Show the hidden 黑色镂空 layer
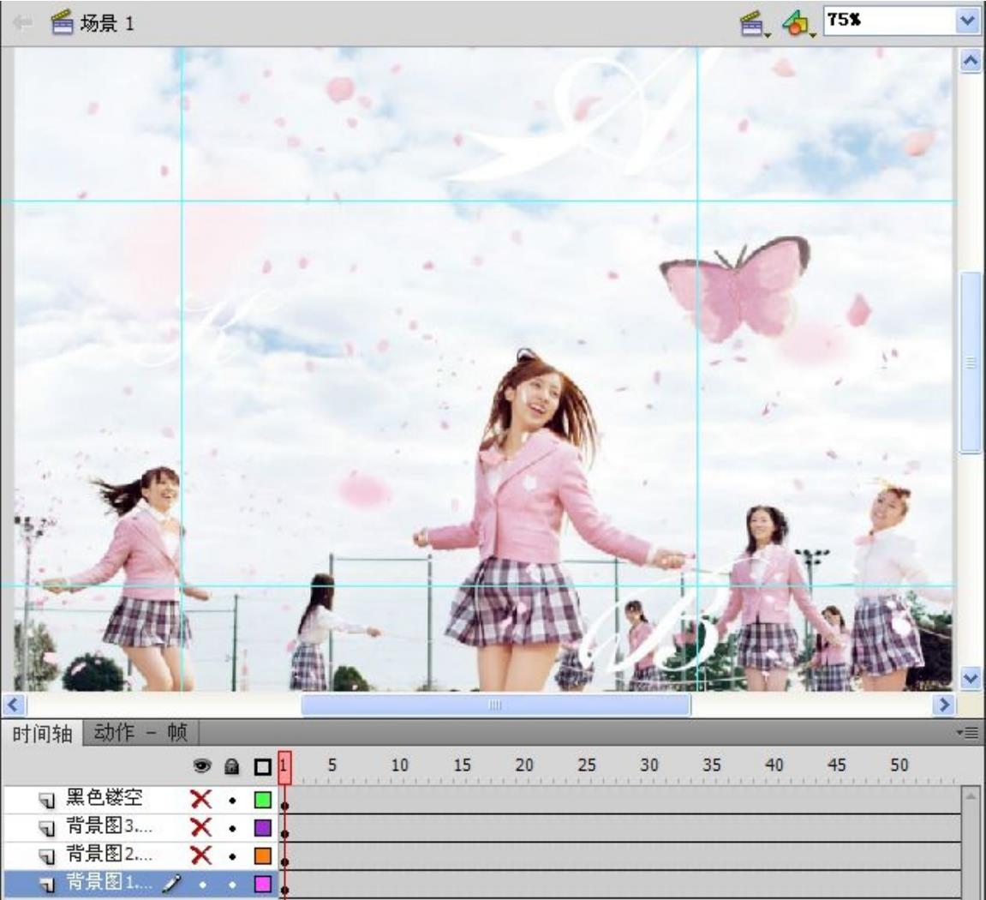The height and width of the screenshot is (900, 986). tap(201, 800)
